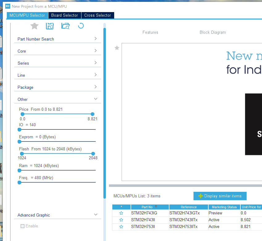The image size is (262, 241).
Task: Collapse the Other filter section
Action: coord(58,99)
